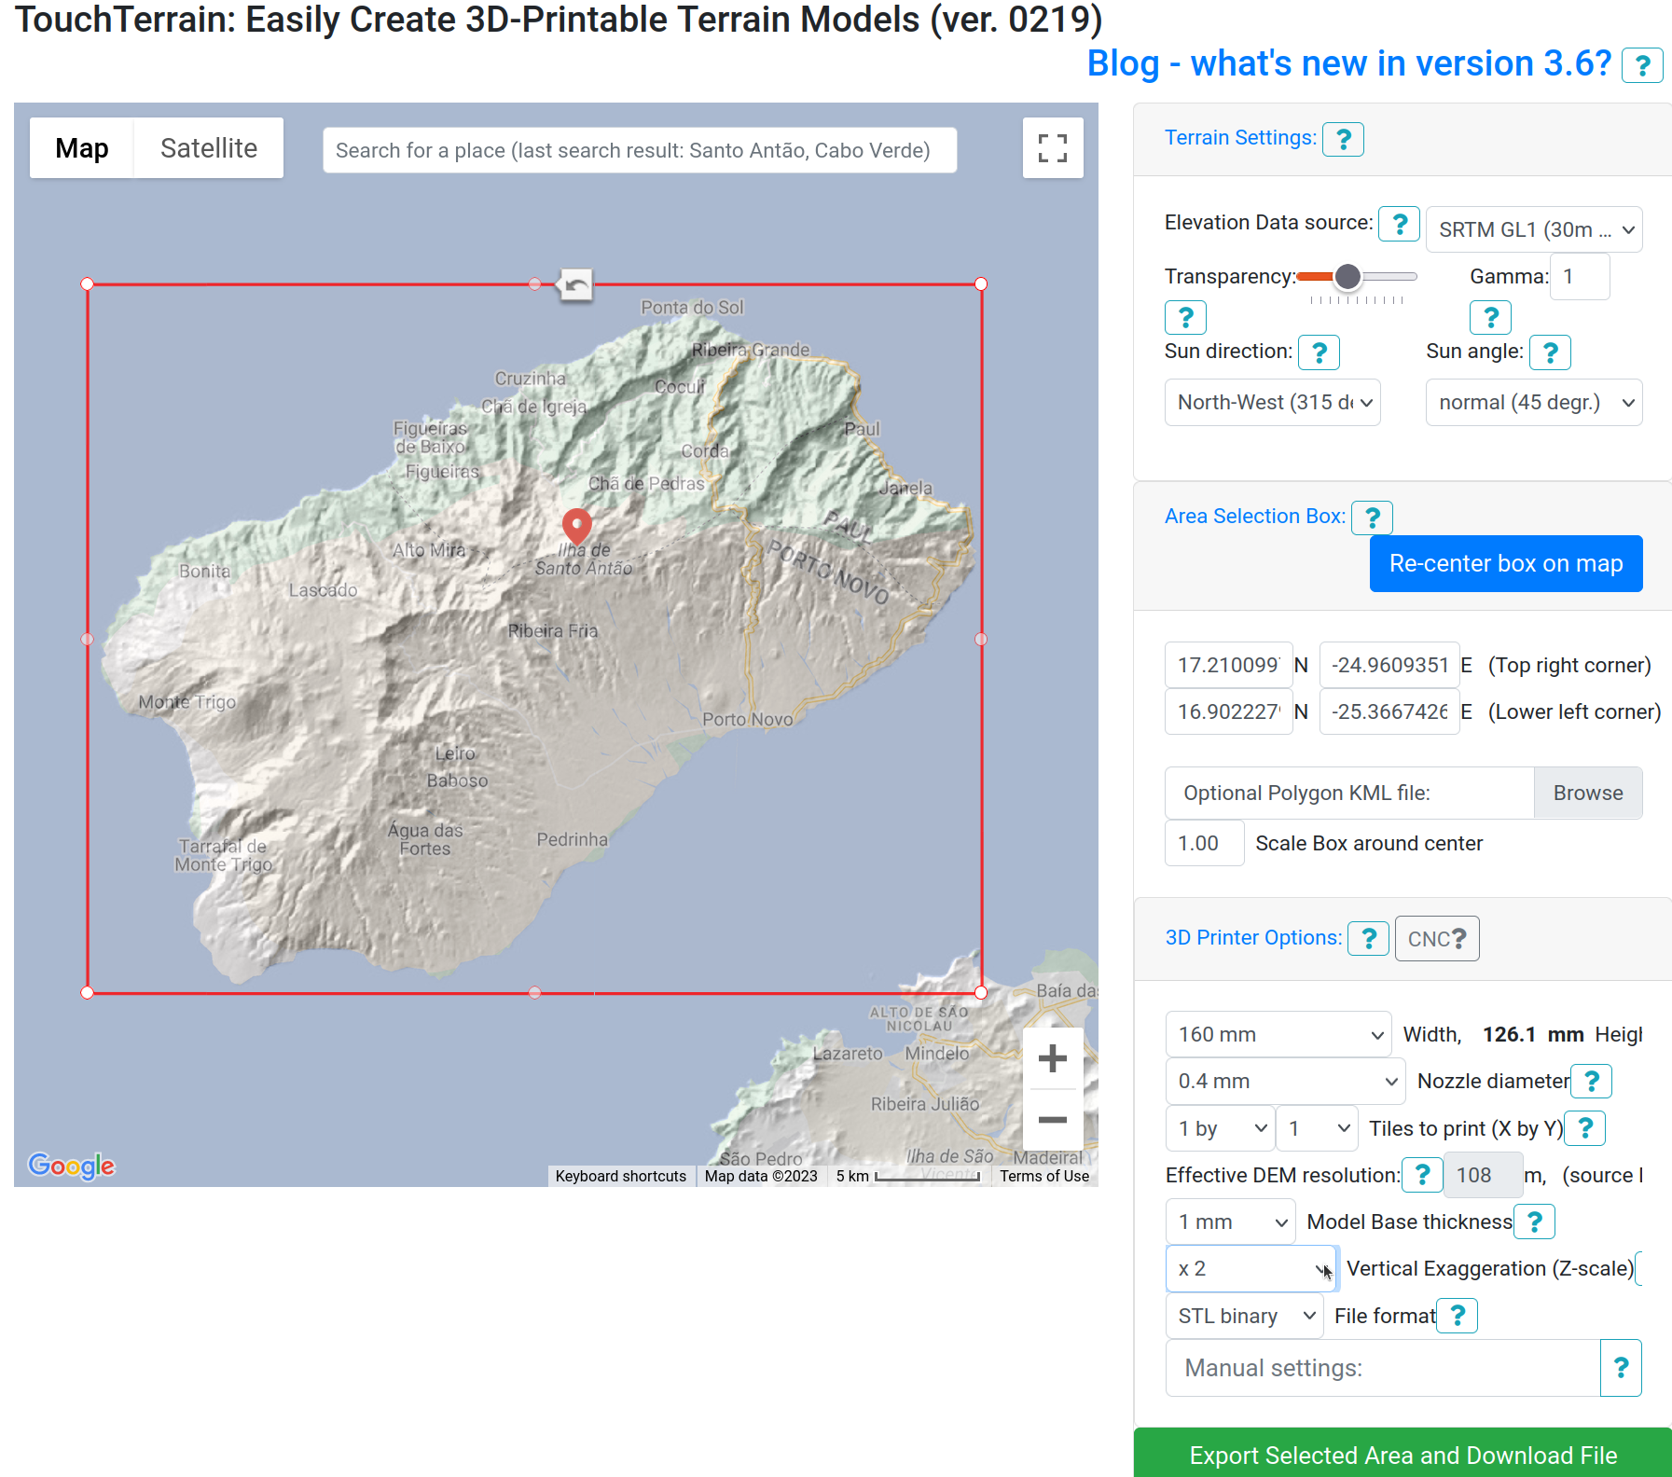Open File format help icon
1672x1477 pixels.
[x=1458, y=1316]
